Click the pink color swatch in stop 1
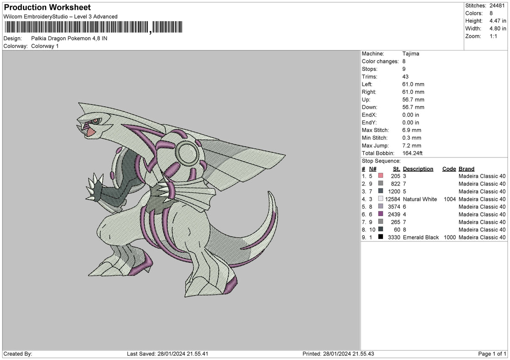 [x=380, y=176]
